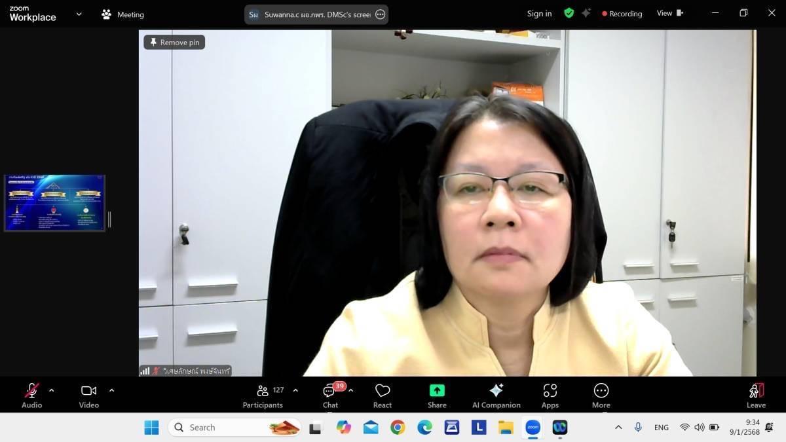Unmute the microphone via Audio button

(x=31, y=396)
